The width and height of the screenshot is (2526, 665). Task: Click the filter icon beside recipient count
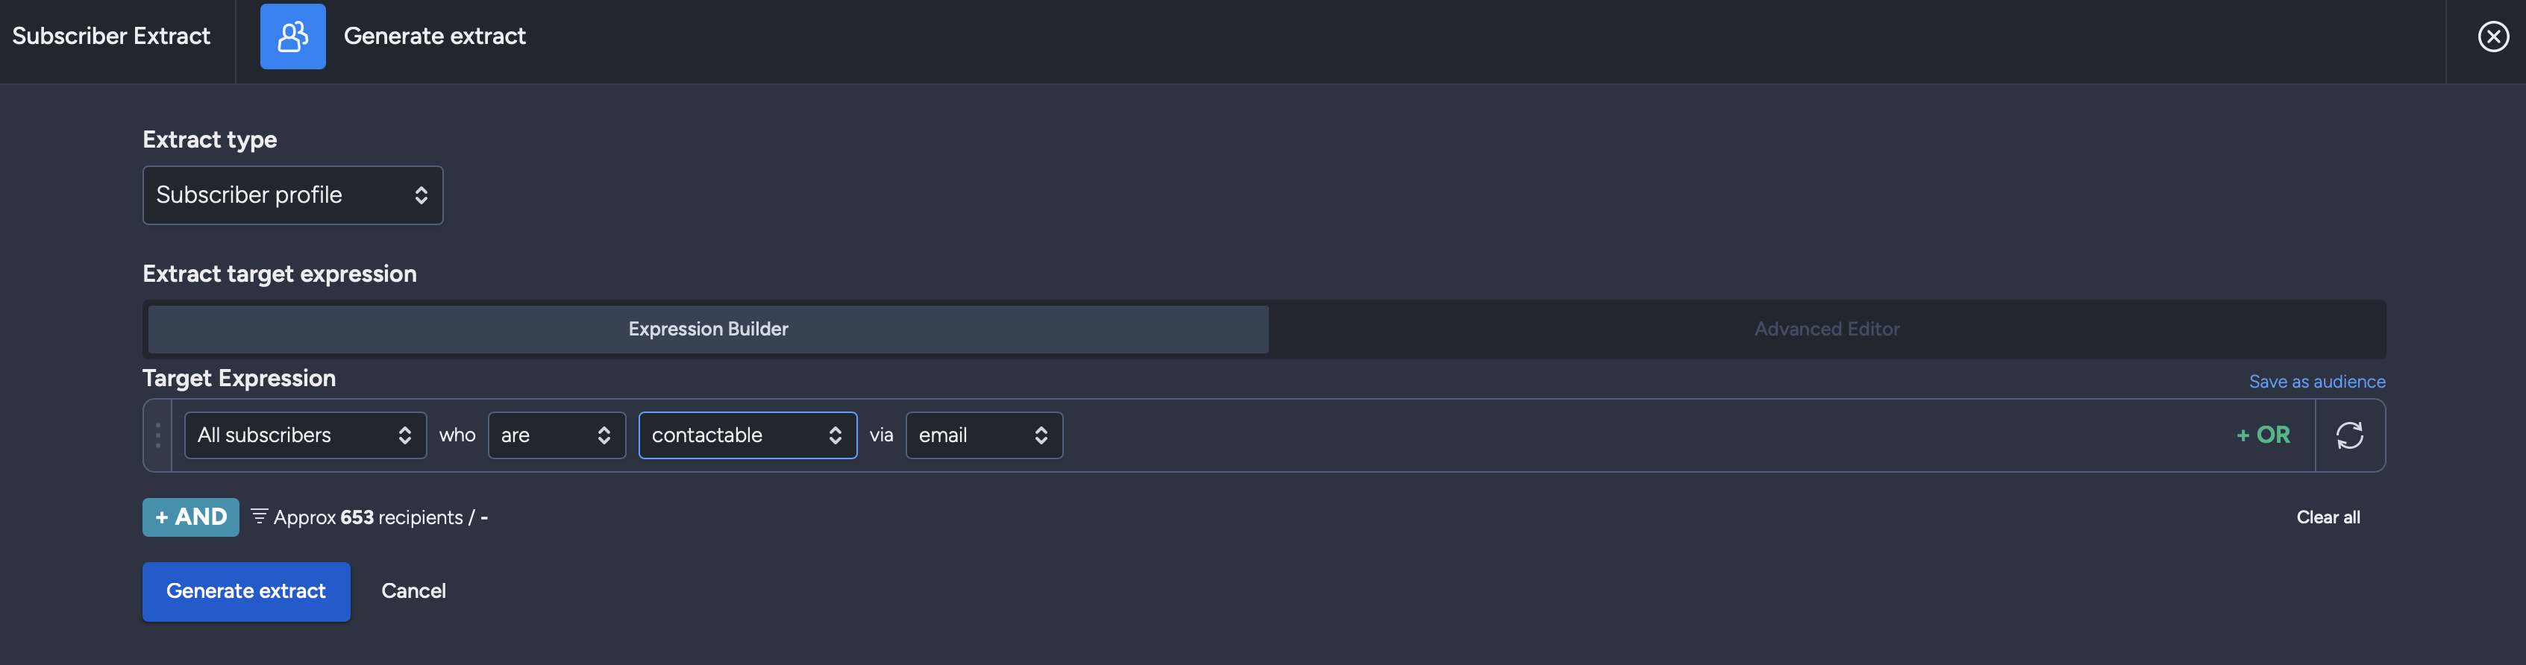coord(259,515)
